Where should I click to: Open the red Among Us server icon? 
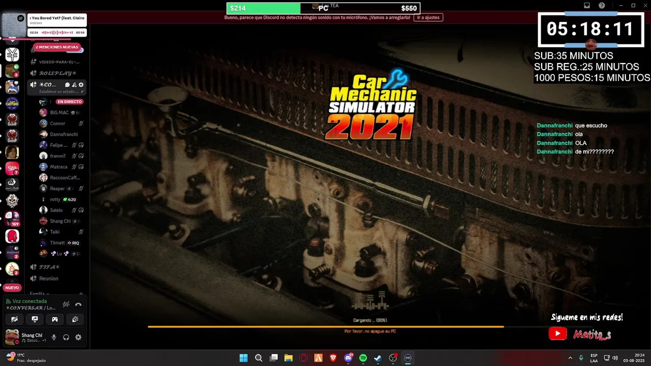coord(12,236)
